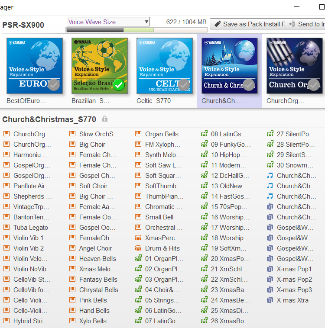Toggle checkmark on ChurchOrgan pack
The height and width of the screenshot is (328, 325).
click(x=314, y=85)
